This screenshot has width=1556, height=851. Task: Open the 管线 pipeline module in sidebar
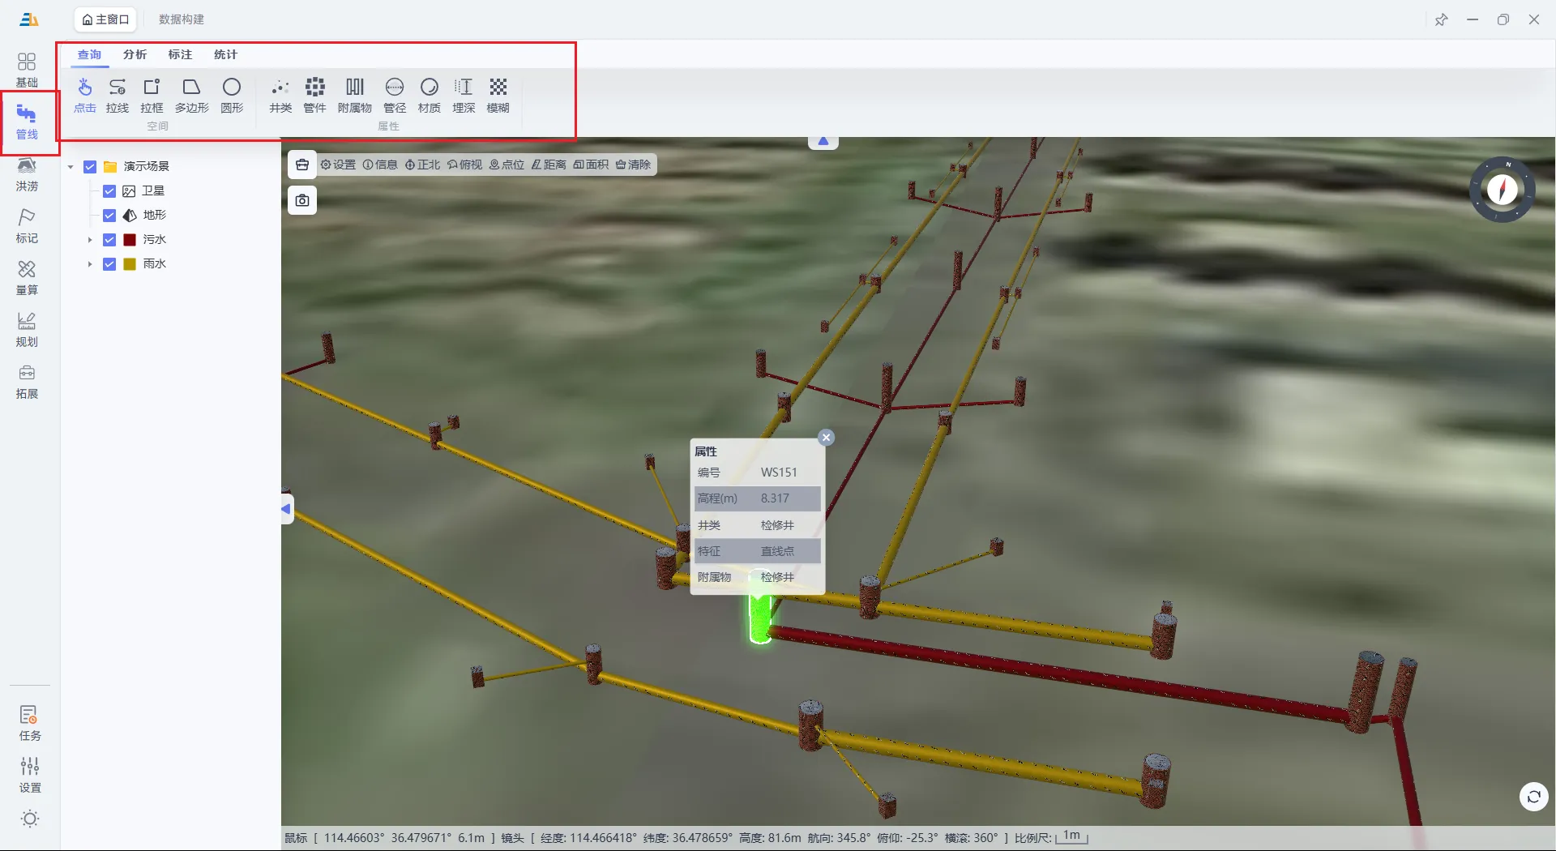(27, 122)
